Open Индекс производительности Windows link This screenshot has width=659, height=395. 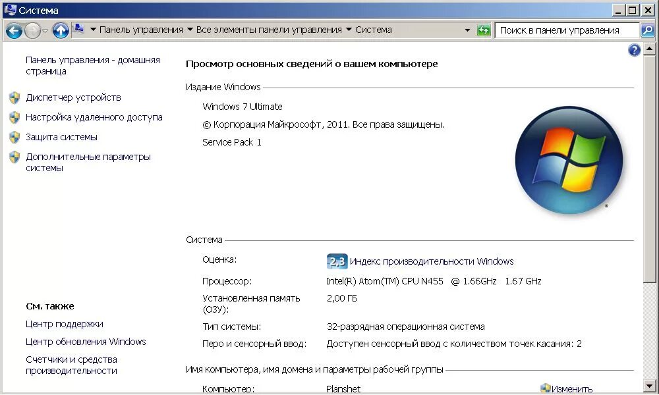click(432, 261)
